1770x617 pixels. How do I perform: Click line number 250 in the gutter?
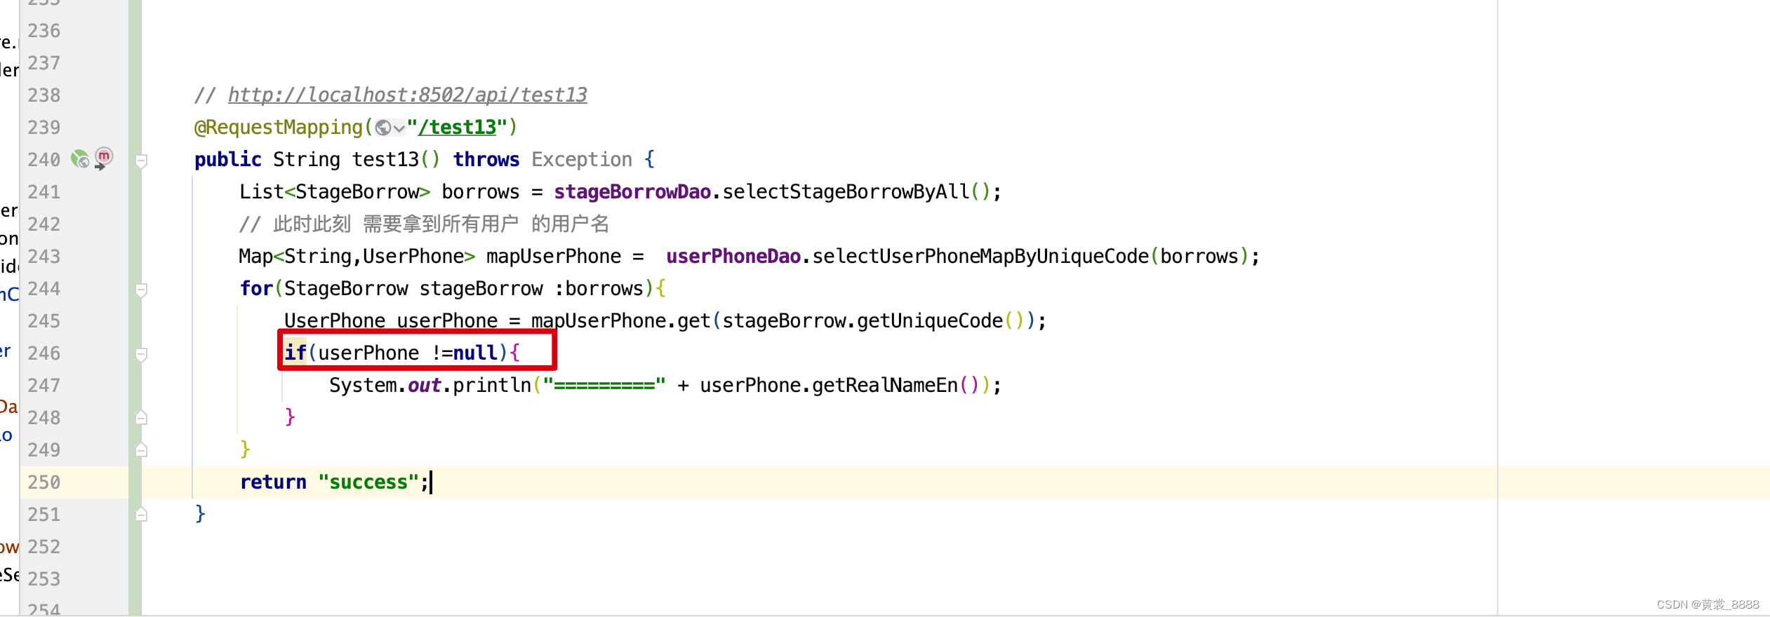44,482
